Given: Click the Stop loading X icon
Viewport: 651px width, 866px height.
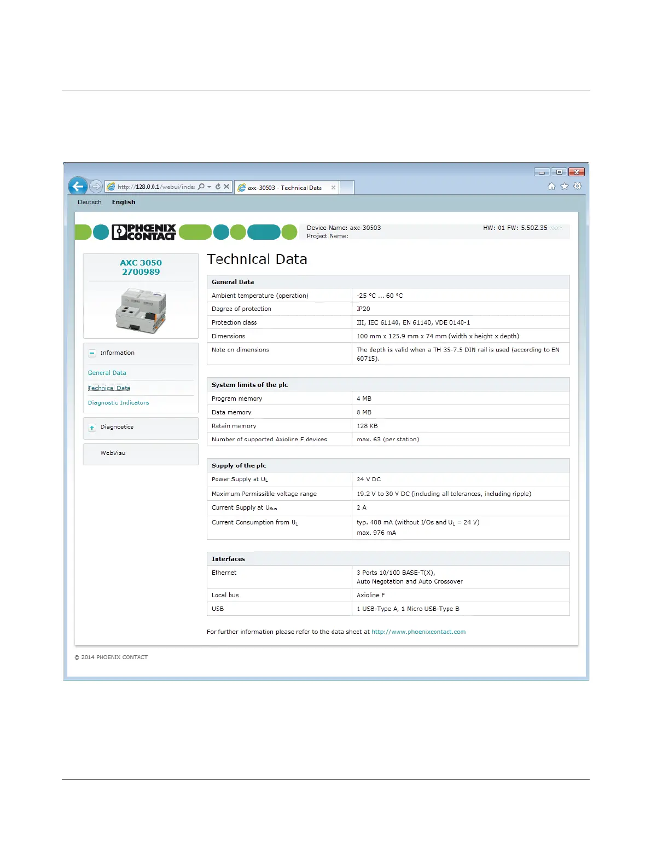Looking at the screenshot, I should click(226, 187).
